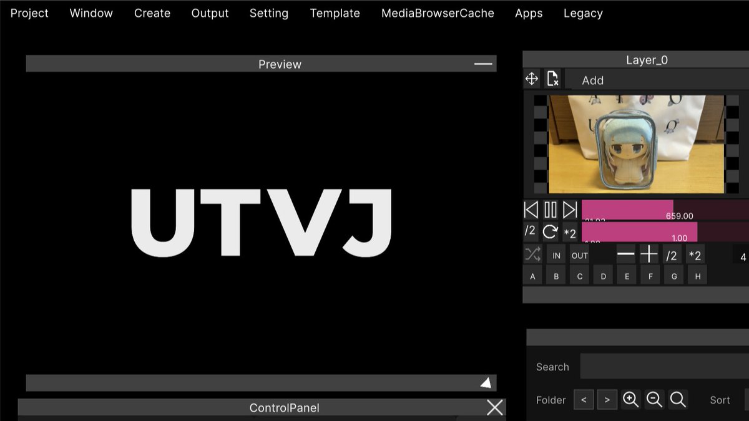This screenshot has width=749, height=421.
Task: Open the Apps menu
Action: (529, 13)
